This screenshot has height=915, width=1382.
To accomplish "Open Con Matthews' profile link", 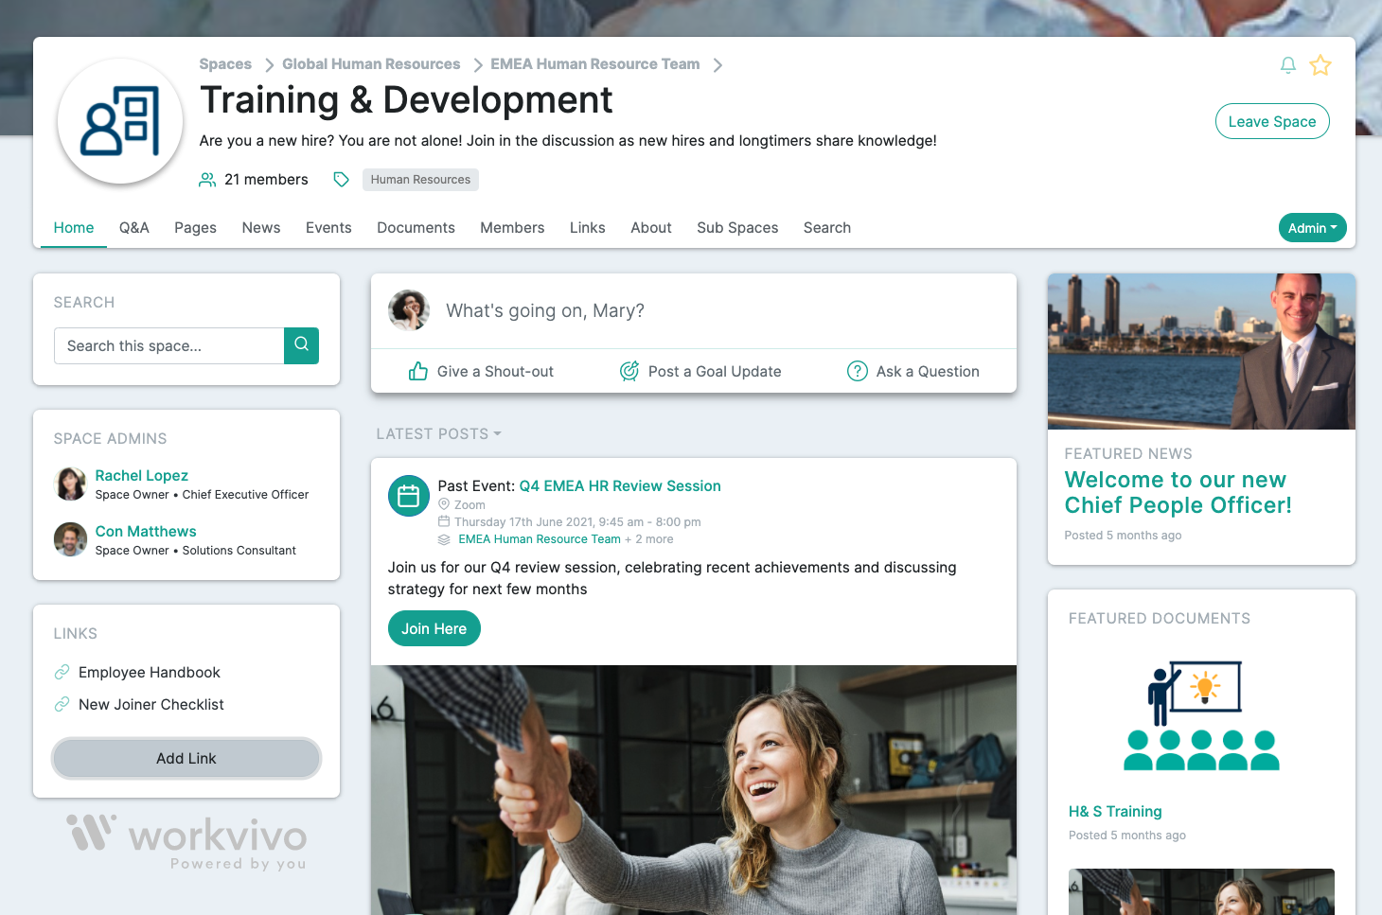I will coord(146,531).
